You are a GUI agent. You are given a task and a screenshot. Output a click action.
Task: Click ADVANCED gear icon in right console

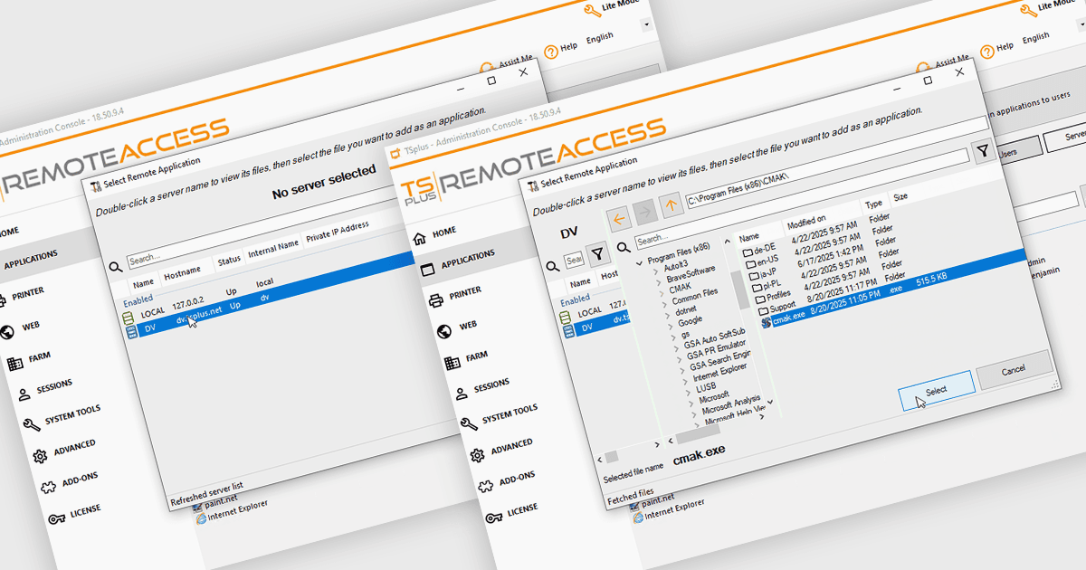(478, 455)
